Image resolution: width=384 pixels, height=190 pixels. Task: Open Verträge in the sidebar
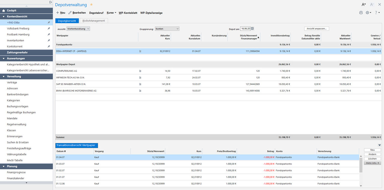click(12, 82)
